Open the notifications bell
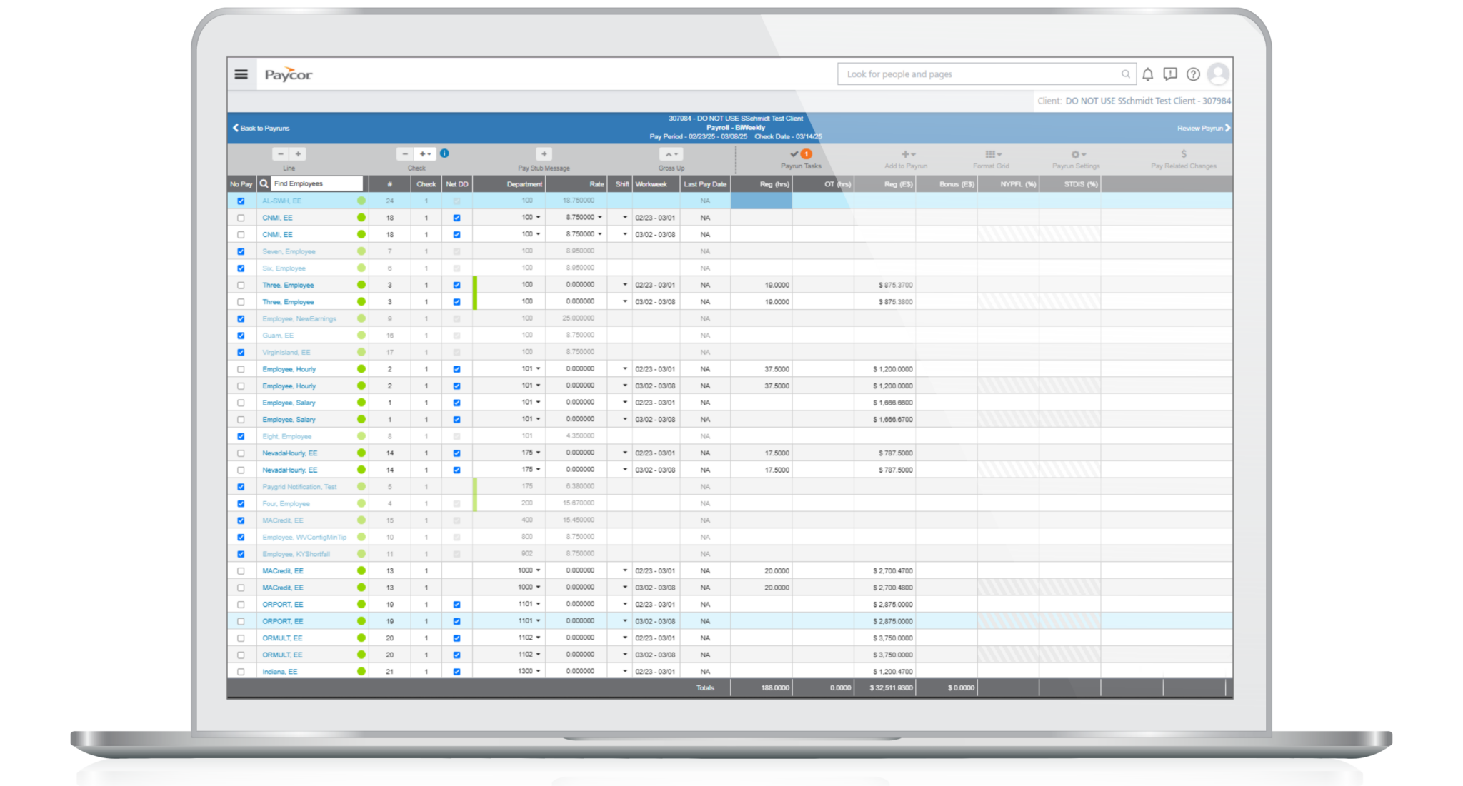 [x=1149, y=74]
